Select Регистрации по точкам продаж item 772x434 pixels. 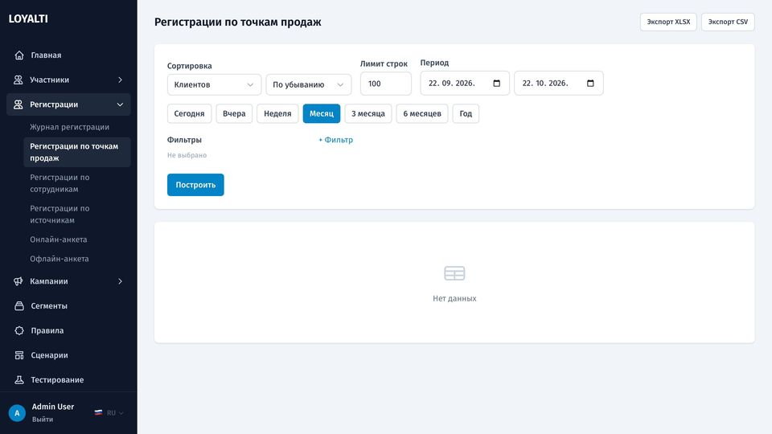[x=77, y=152]
